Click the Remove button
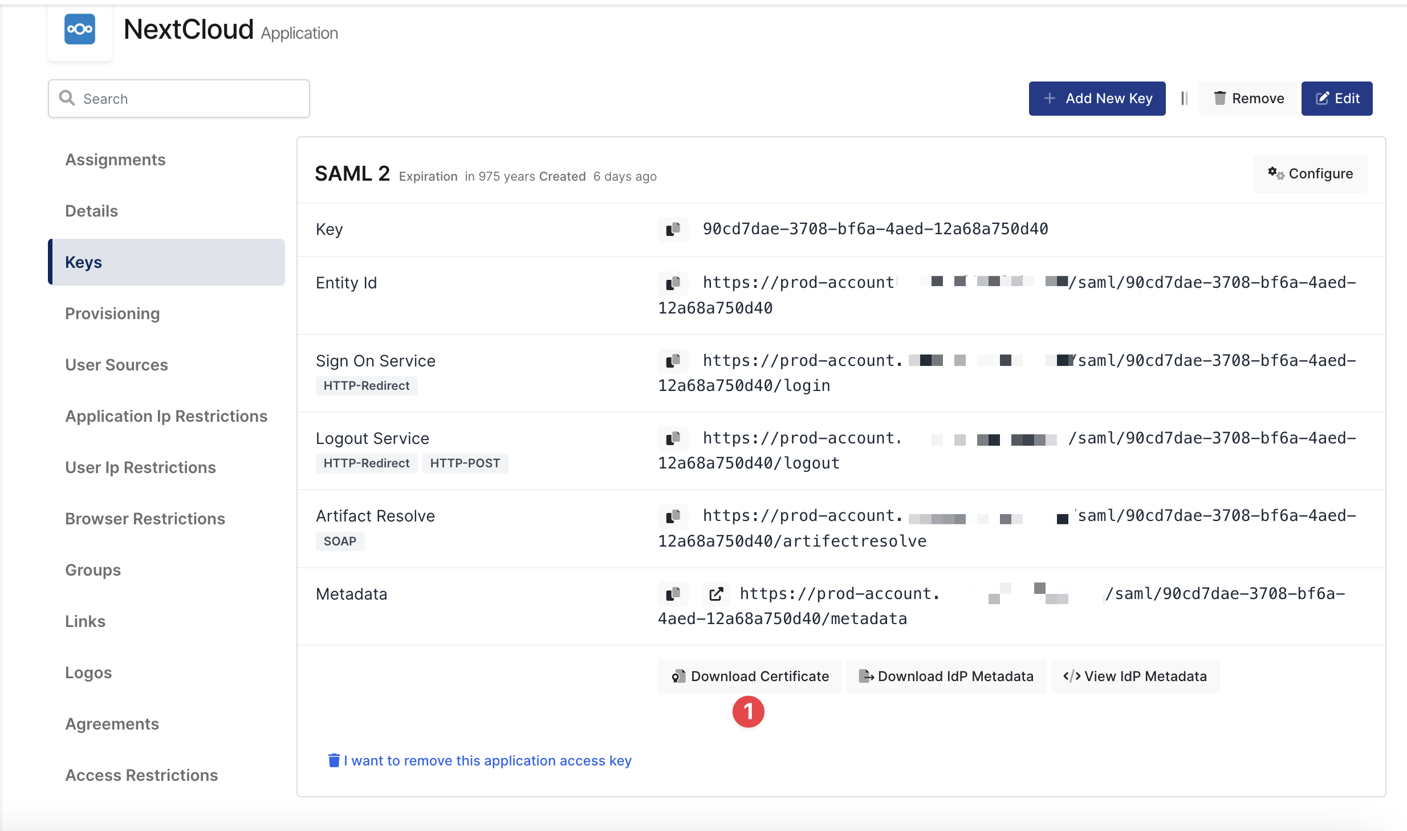The image size is (1407, 831). [x=1248, y=99]
